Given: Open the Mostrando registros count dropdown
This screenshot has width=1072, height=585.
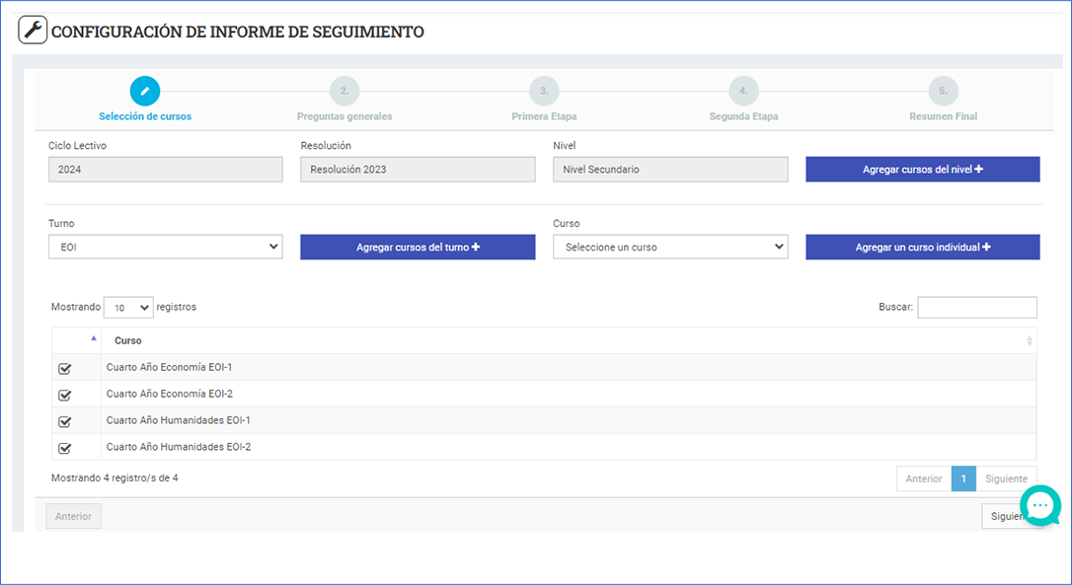Looking at the screenshot, I should point(128,308).
